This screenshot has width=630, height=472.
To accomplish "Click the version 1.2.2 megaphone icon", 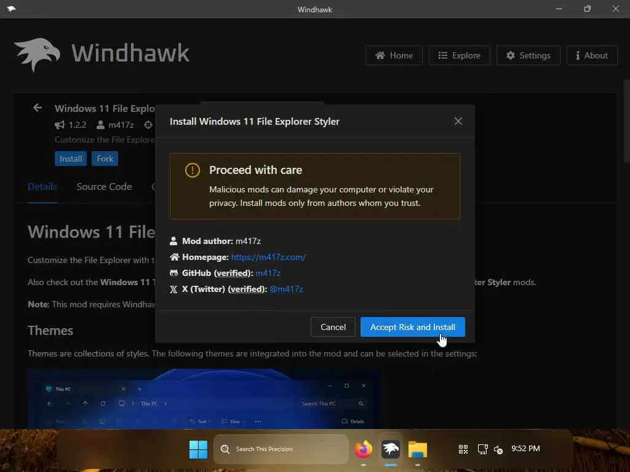I will click(x=60, y=125).
